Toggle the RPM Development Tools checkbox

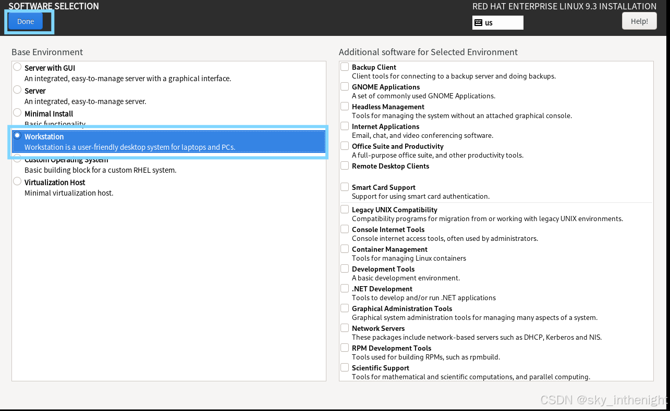tap(345, 348)
